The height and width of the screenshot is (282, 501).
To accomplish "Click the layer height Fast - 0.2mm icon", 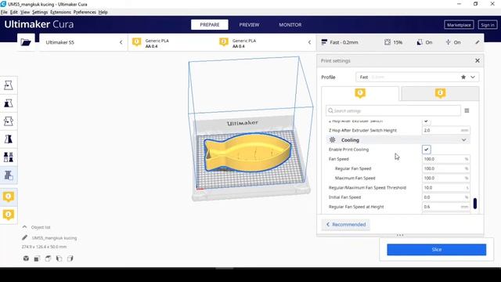I will click(324, 42).
